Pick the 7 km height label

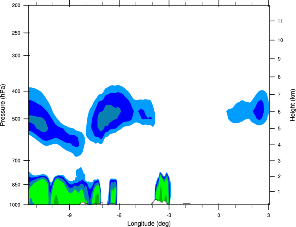(279, 95)
